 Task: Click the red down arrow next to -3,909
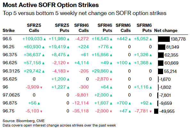pos(41,87)
